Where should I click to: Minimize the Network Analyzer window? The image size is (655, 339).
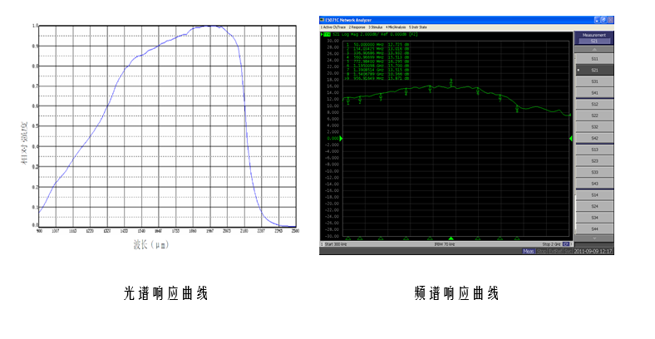(598, 20)
